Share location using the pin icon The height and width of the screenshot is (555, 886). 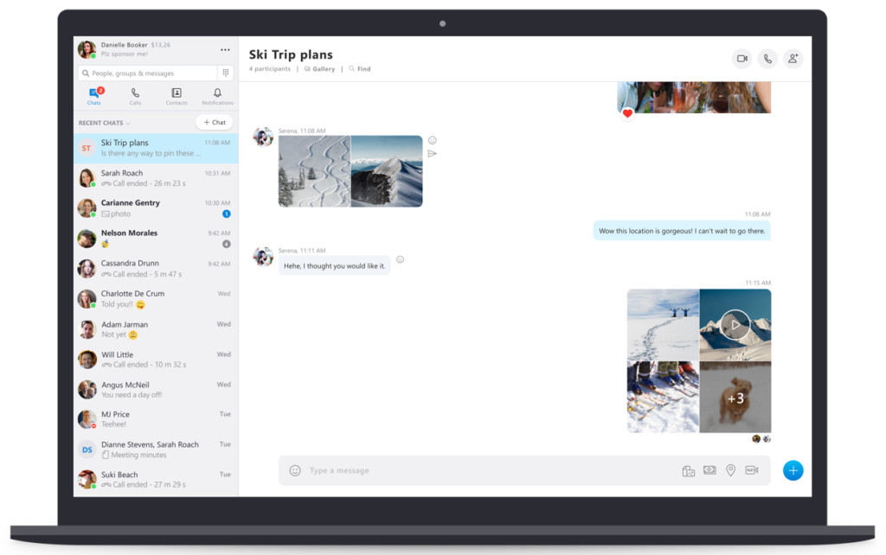coord(730,470)
